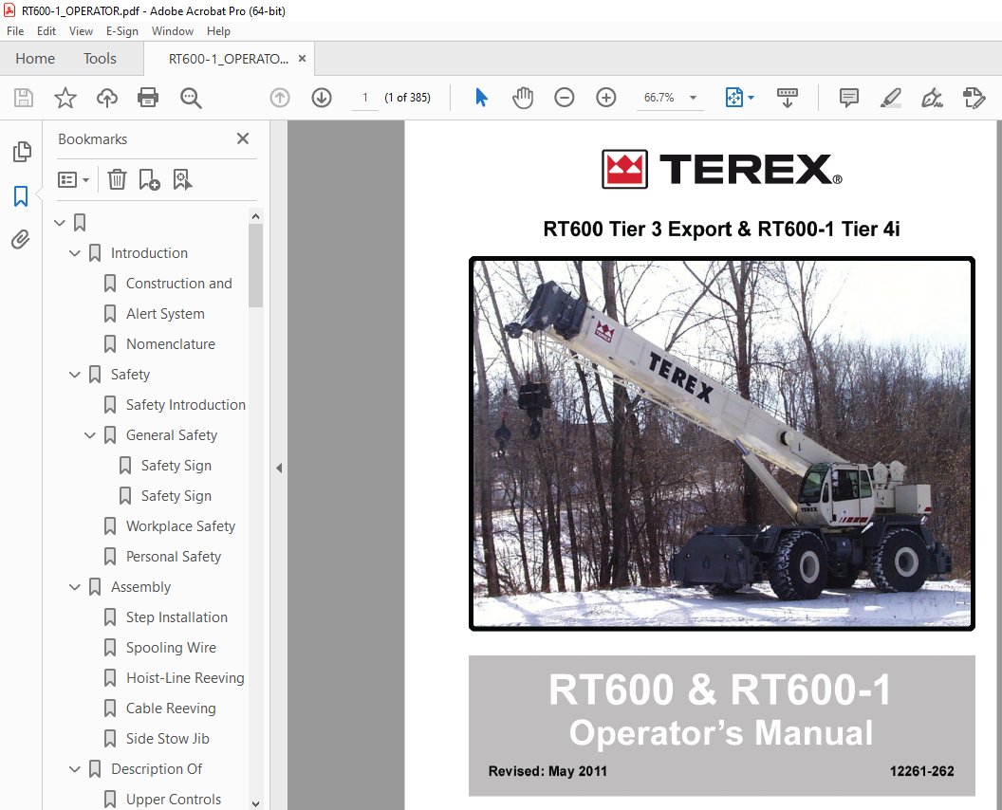This screenshot has height=810, width=1002.
Task: Toggle the Bookmarks panel icon
Action: pos(21,196)
